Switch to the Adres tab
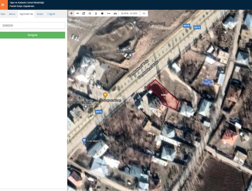 click(x=12, y=14)
